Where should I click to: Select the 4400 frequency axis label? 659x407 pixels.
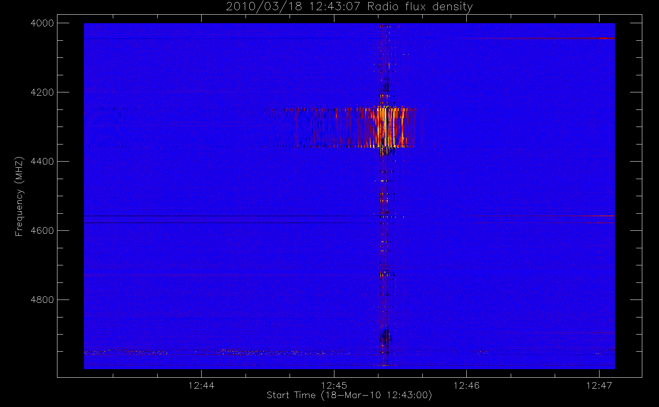coord(42,162)
